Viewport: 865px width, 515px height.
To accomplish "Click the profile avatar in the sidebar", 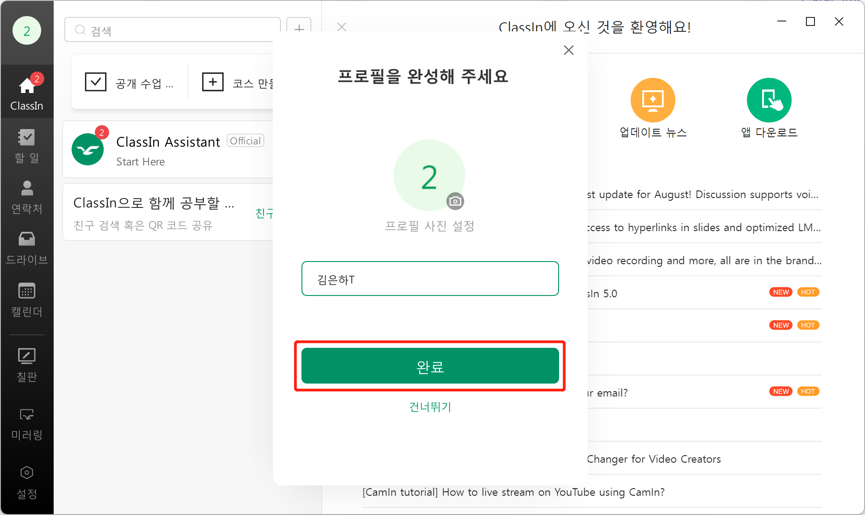I will [27, 31].
